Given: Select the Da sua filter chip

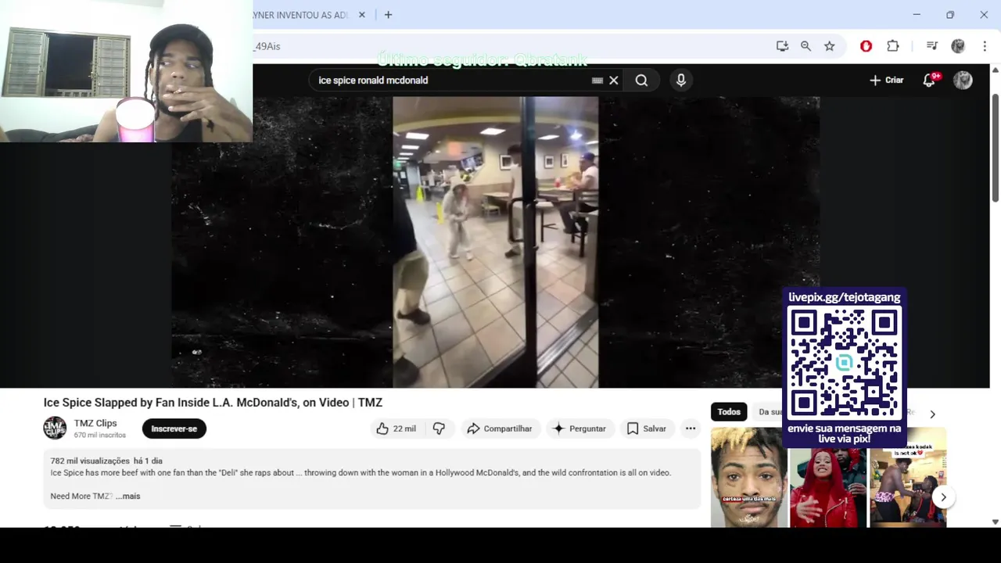Looking at the screenshot, I should [x=770, y=412].
